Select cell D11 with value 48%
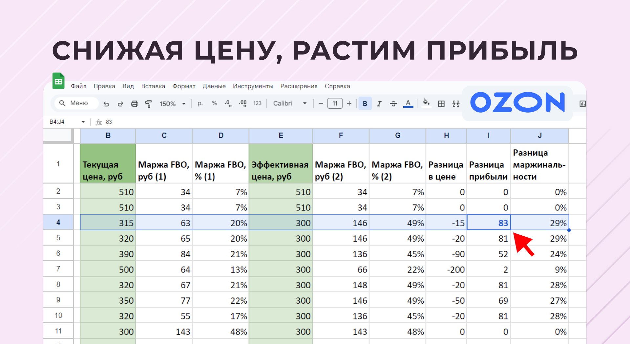630x344 pixels. tap(221, 331)
